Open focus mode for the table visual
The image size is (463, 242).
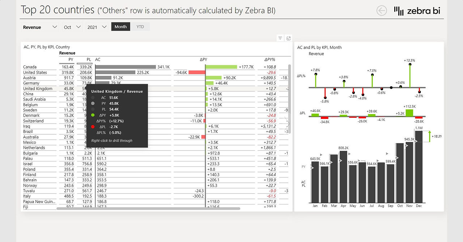[289, 38]
